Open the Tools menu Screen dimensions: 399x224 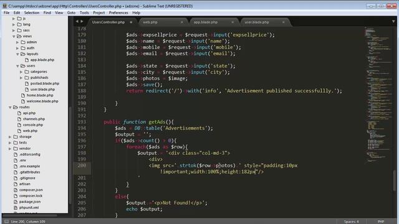click(x=84, y=12)
